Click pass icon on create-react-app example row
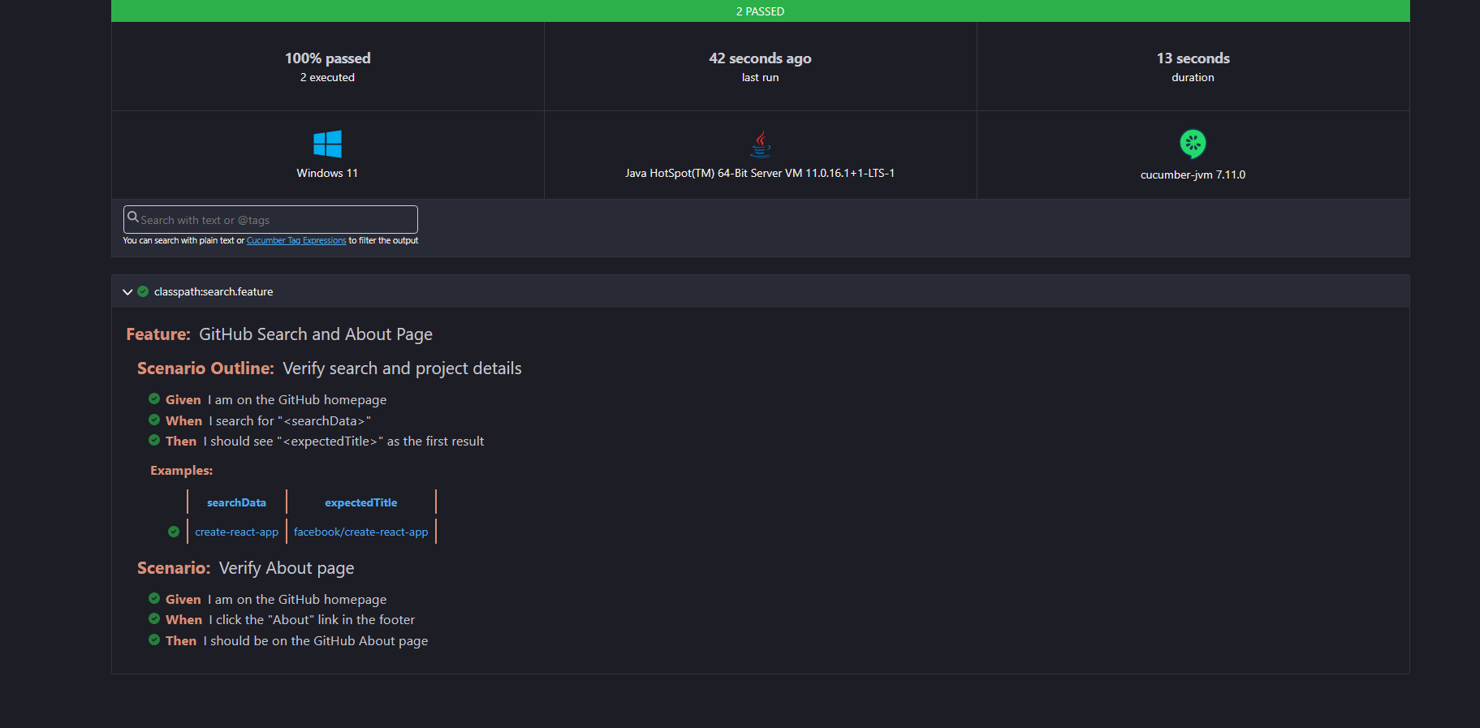 (174, 532)
